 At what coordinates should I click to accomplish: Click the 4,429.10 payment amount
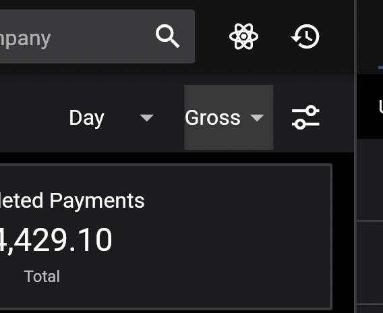coord(56,240)
